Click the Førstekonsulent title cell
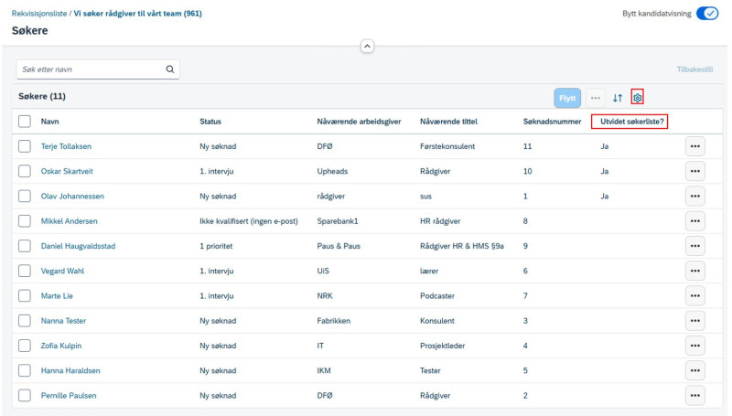Viewport: 732px width, 416px height. 447,146
